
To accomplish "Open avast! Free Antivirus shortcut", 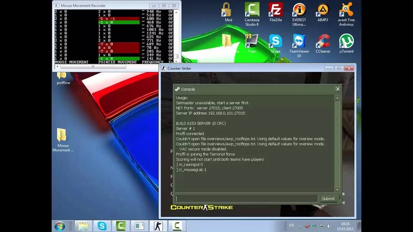I will 346,14.
